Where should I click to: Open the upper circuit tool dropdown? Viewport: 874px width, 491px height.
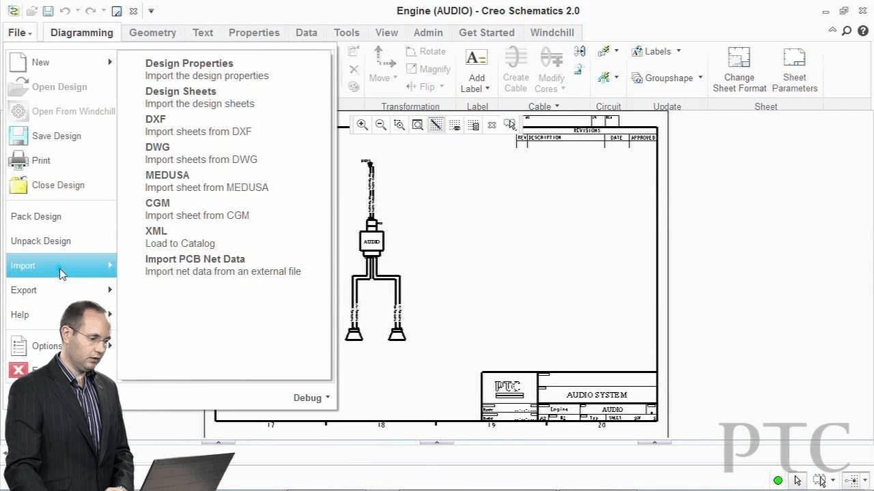(x=617, y=51)
